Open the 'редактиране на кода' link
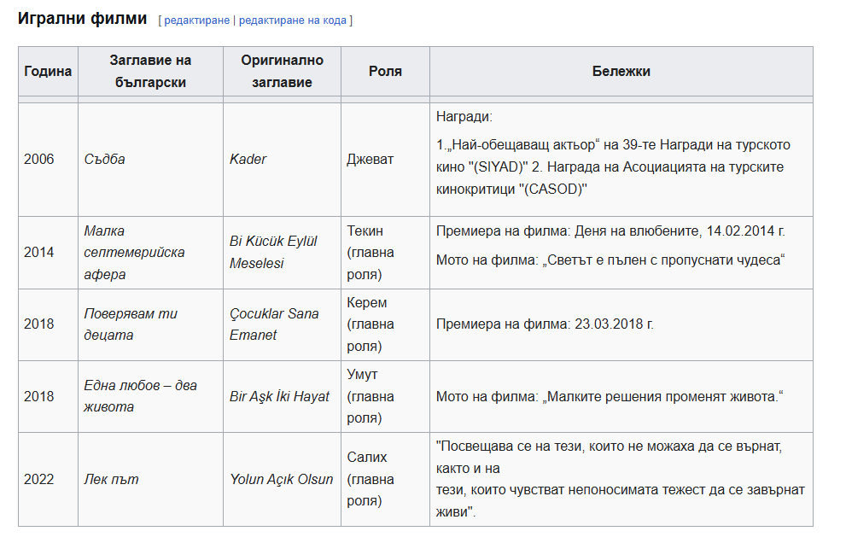846x537 pixels. tap(292, 20)
